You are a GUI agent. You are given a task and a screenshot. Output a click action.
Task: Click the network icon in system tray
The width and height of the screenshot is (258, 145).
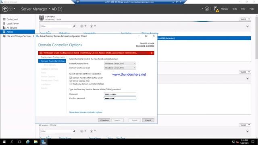click(x=233, y=142)
